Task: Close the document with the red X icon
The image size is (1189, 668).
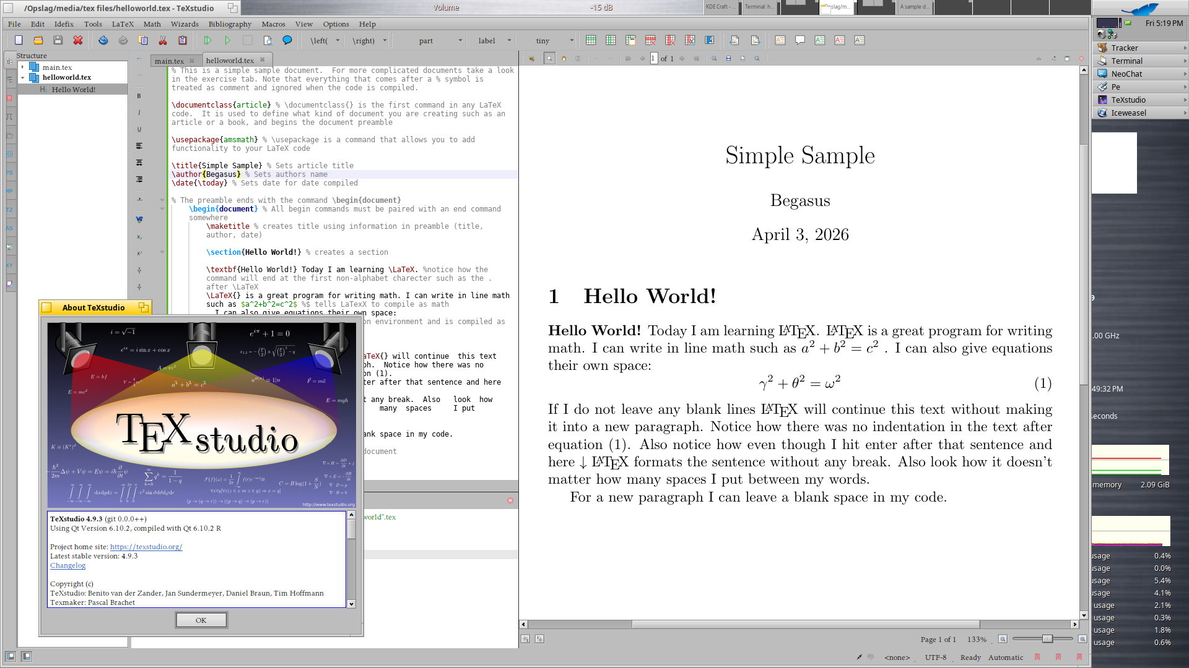Action: click(x=78, y=40)
